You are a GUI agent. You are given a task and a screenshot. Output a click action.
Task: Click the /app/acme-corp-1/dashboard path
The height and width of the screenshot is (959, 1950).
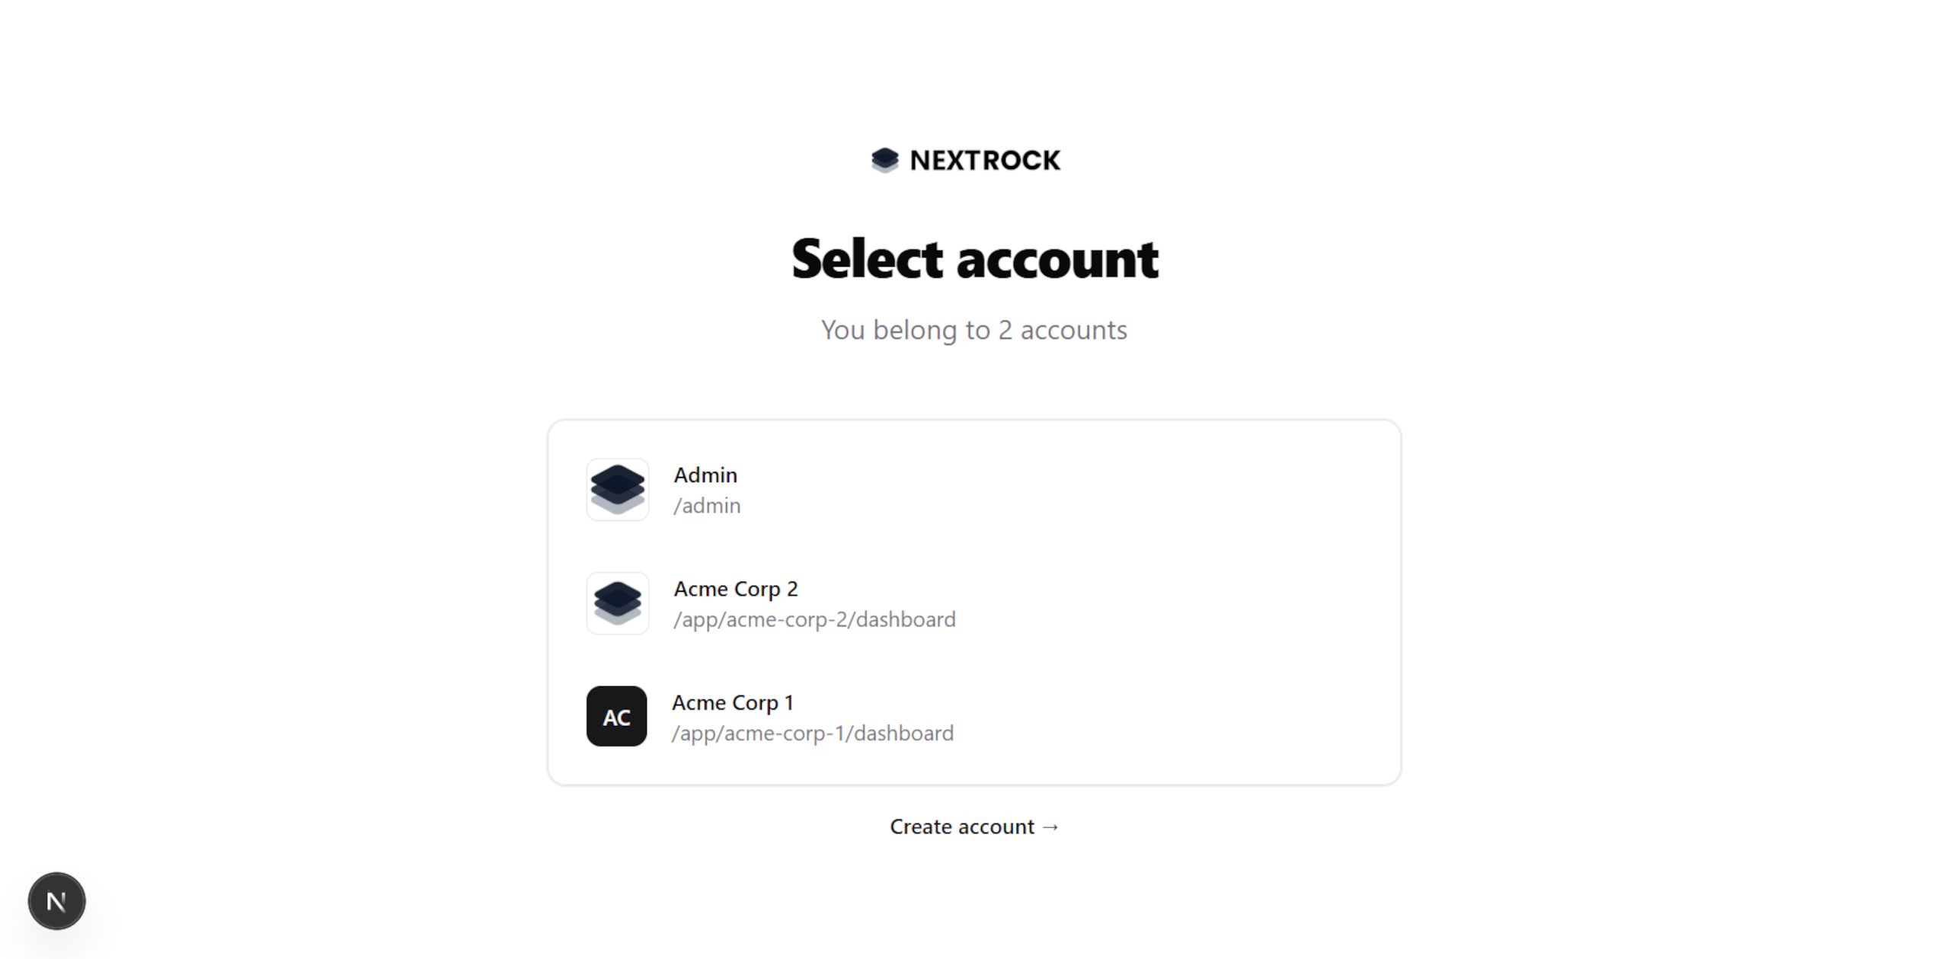812,733
